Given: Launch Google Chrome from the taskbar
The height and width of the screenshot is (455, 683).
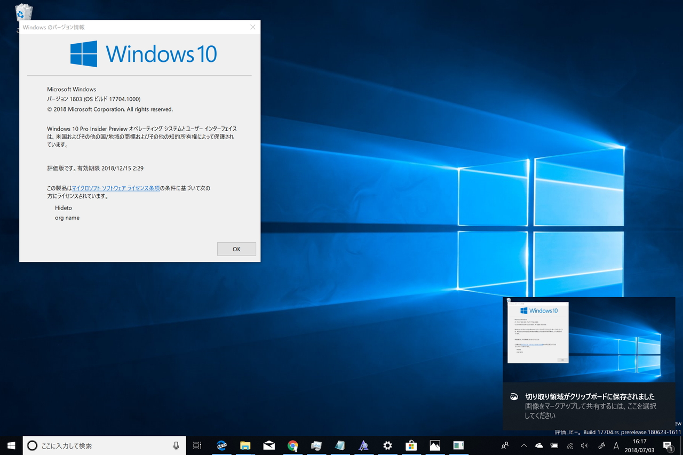Looking at the screenshot, I should point(292,445).
